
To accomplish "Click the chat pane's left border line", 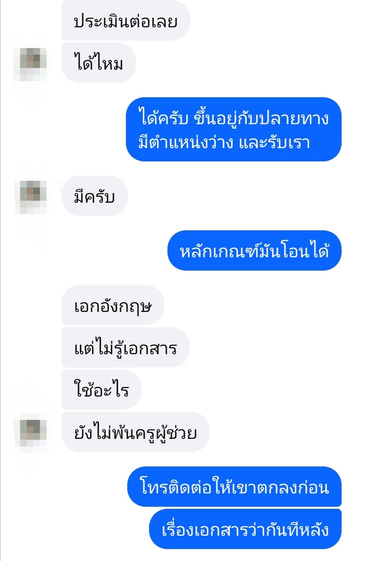I will click(x=1, y=280).
